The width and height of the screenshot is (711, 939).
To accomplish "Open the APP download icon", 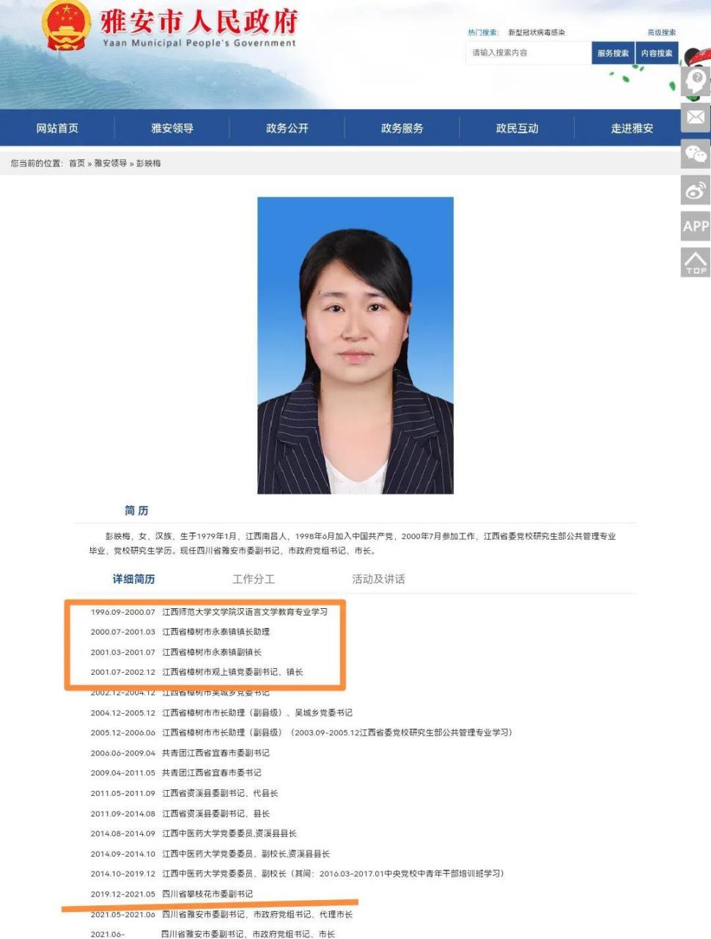I will [695, 227].
